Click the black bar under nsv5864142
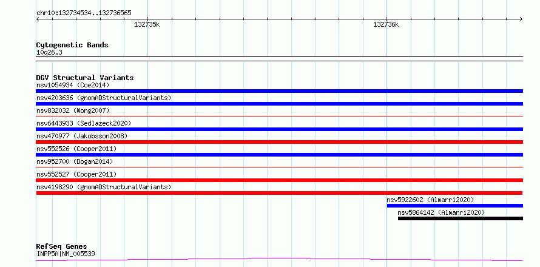540x267 pixels. [461, 218]
